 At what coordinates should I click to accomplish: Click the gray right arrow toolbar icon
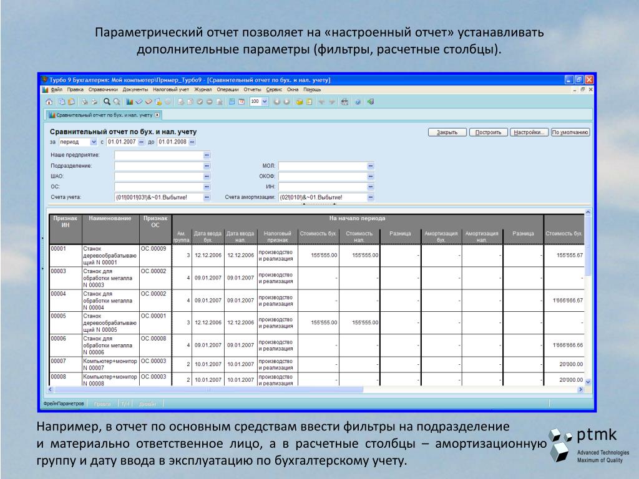(332, 102)
